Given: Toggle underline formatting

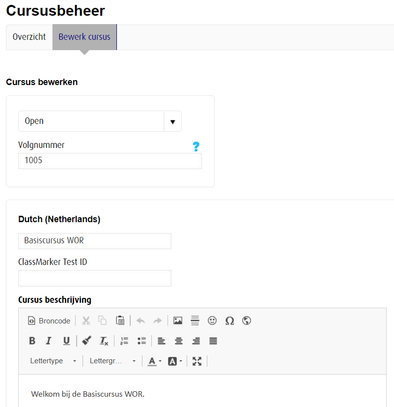Looking at the screenshot, I should click(x=66, y=341).
